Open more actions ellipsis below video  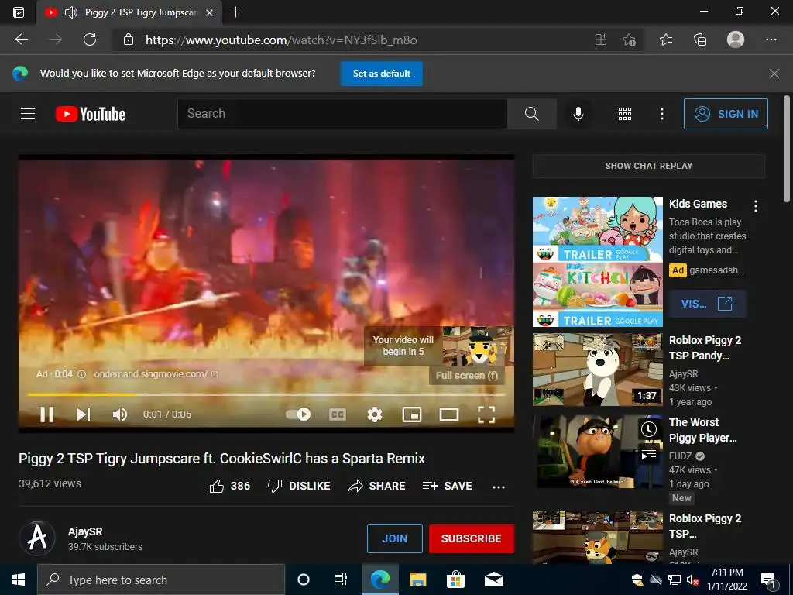tap(499, 487)
